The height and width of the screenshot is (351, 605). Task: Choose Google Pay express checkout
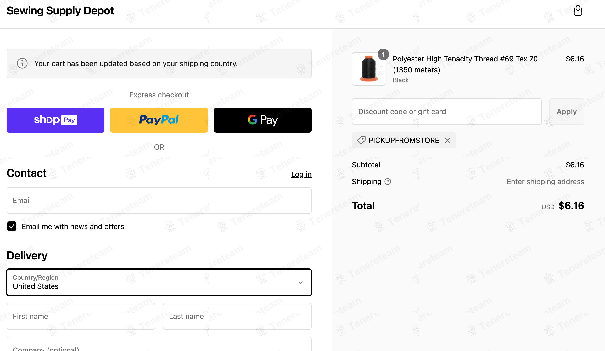point(262,120)
